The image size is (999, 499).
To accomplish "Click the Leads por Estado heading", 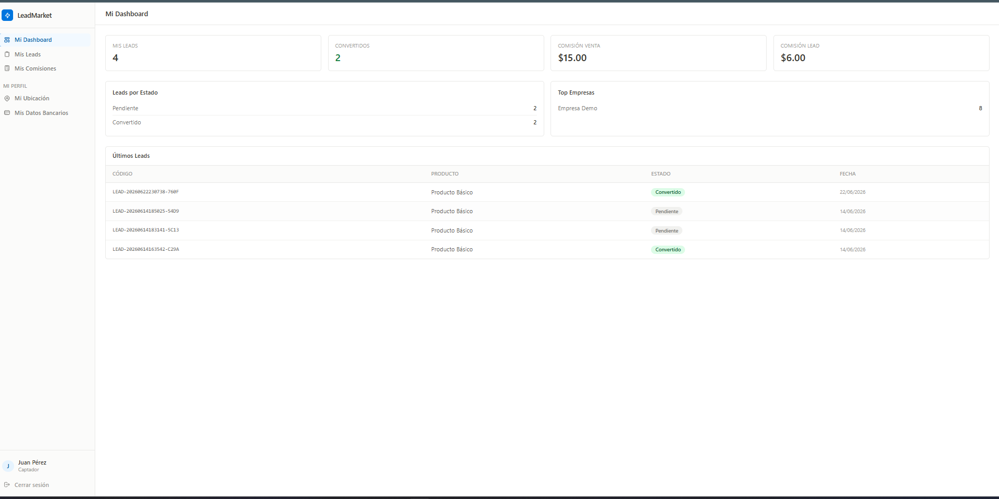I will pos(135,92).
